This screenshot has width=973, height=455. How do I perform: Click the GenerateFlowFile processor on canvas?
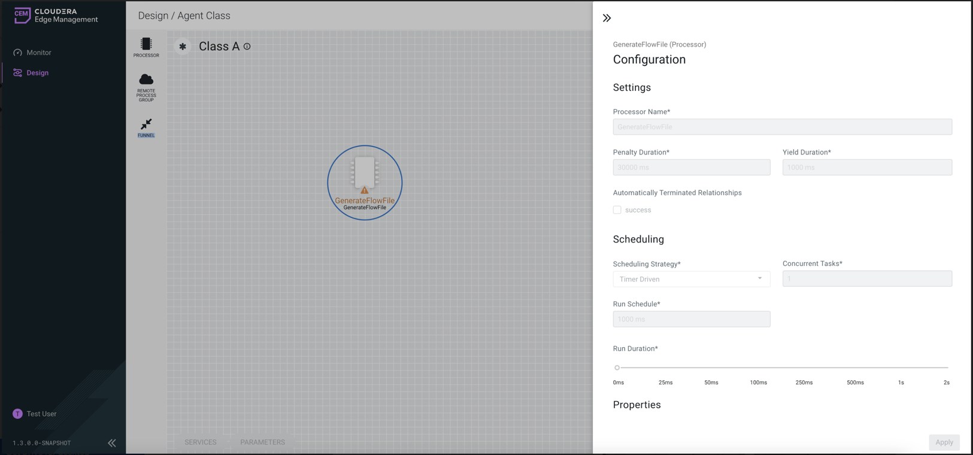[x=364, y=182]
